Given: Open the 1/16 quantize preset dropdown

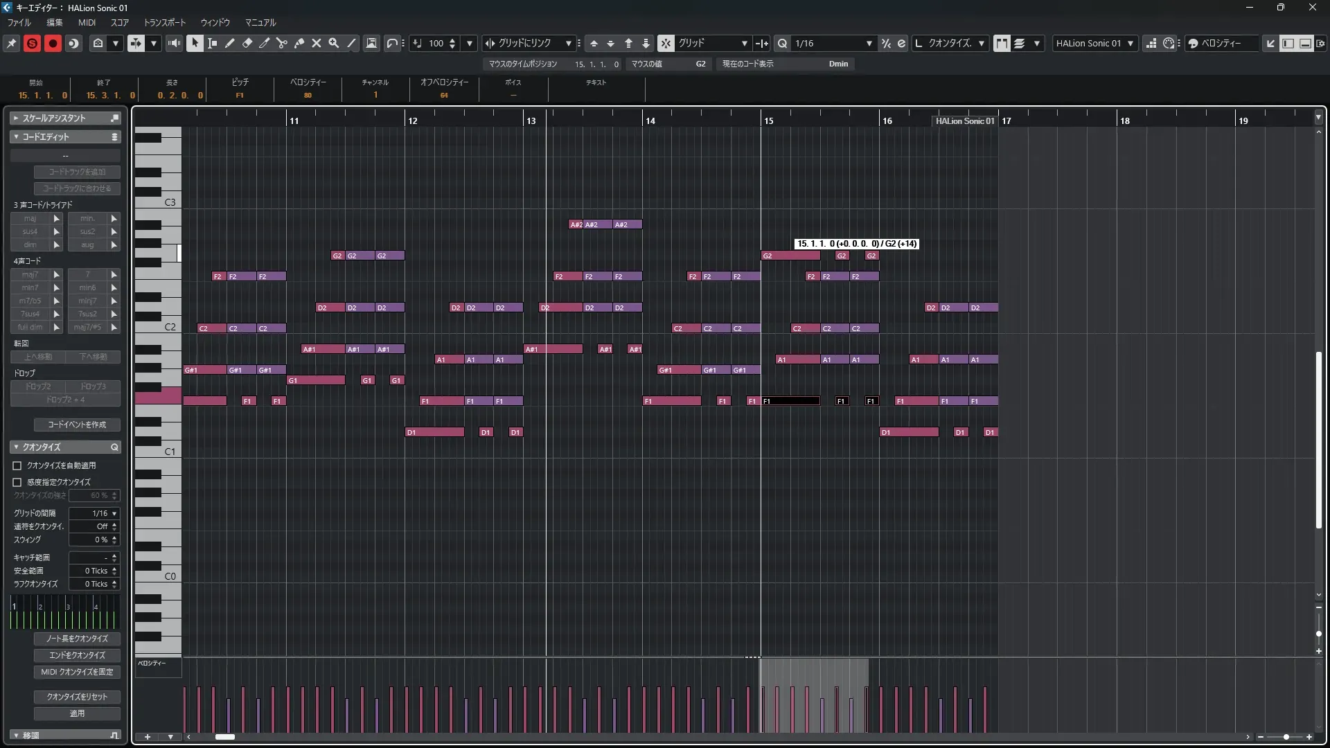Looking at the screenshot, I should tap(869, 43).
